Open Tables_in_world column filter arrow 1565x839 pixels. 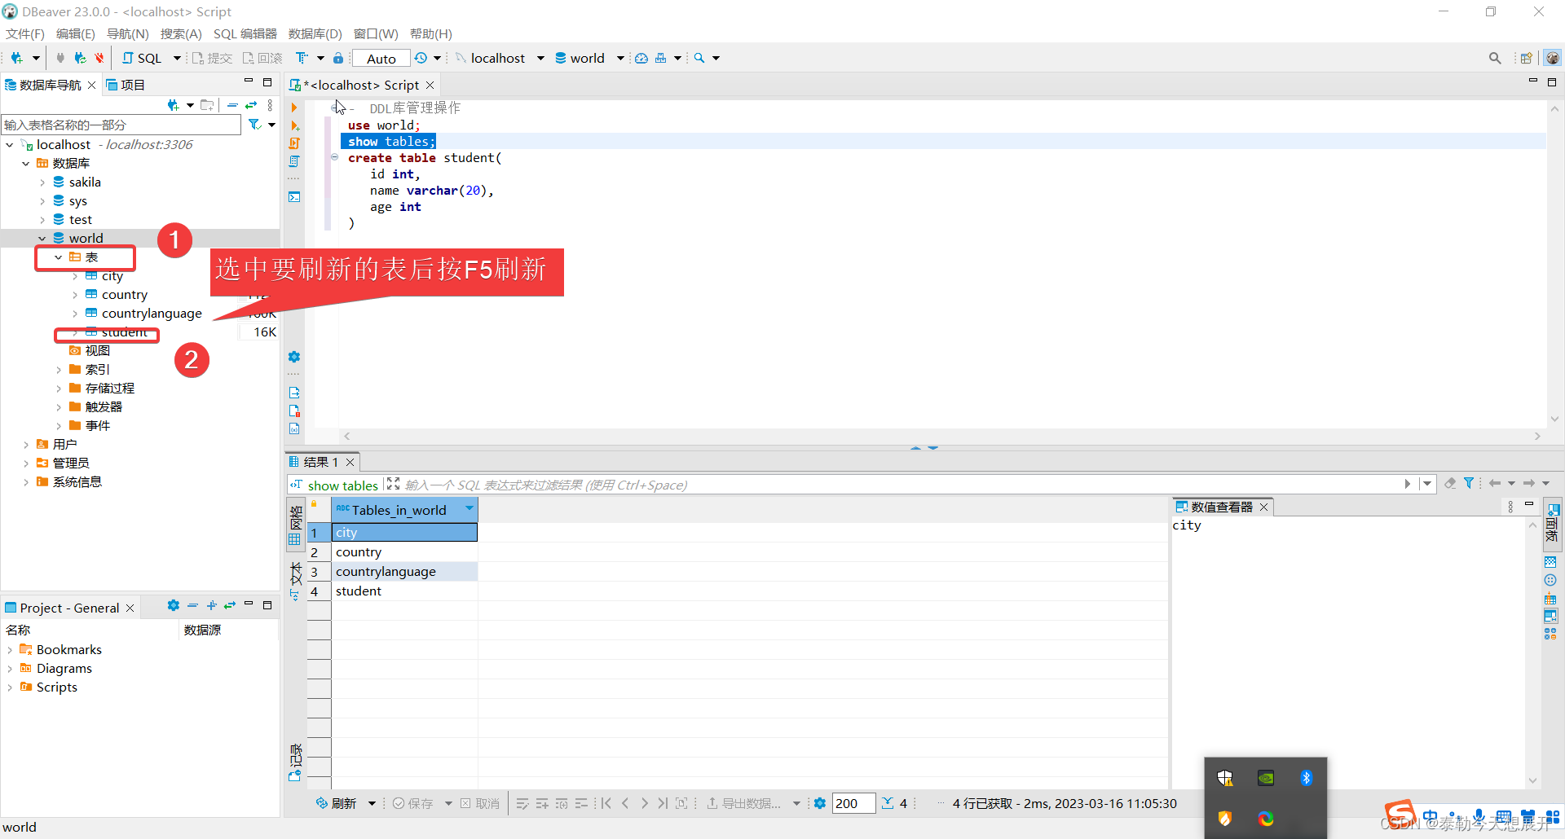coord(469,508)
